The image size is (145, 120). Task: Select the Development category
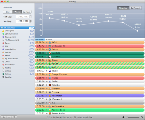click(x=17, y=37)
